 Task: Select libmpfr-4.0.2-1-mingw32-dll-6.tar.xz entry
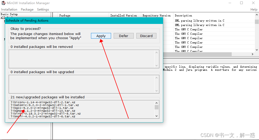(x=43, y=116)
